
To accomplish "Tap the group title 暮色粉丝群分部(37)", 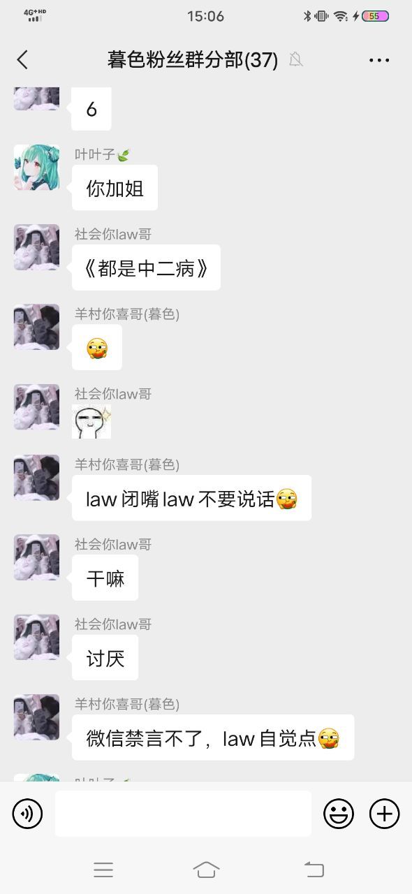I will point(193,60).
